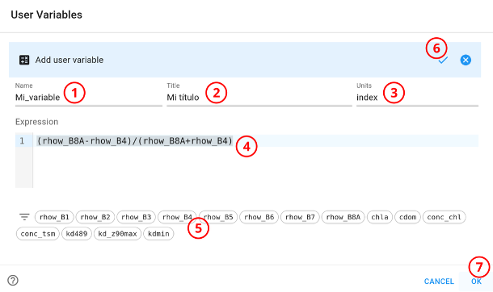Insert the kd_z90max variable chip
The image size is (493, 292).
tap(117, 234)
